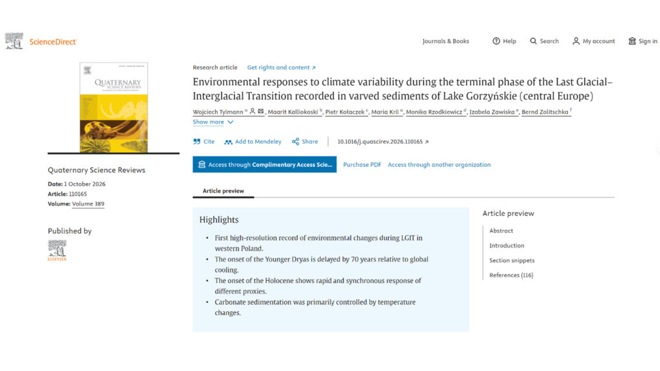Open the My account person icon

click(576, 41)
